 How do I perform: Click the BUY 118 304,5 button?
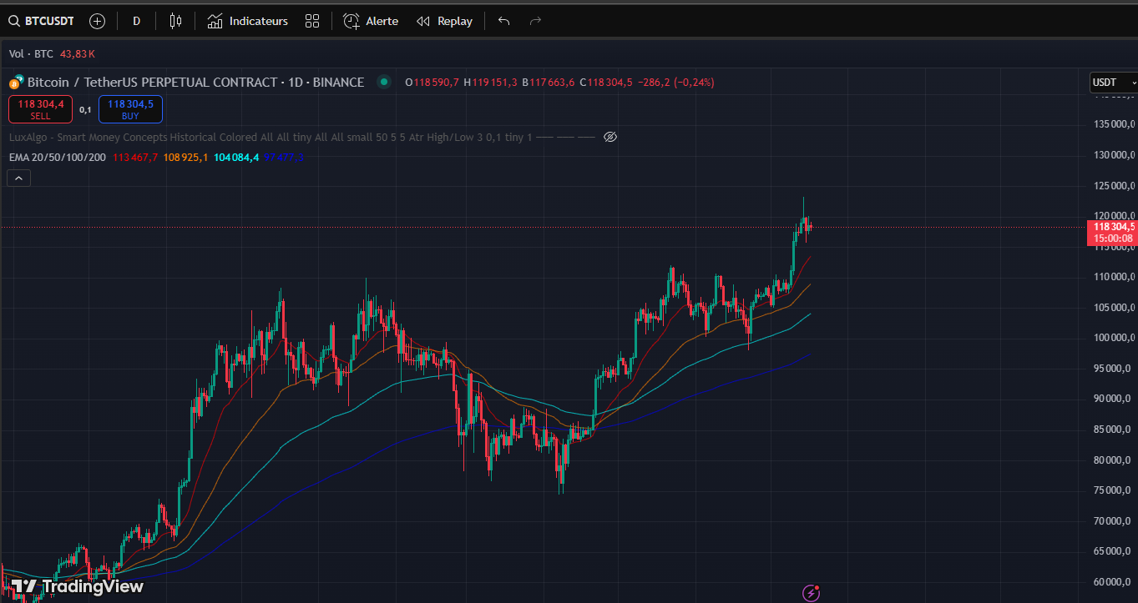tap(130, 109)
